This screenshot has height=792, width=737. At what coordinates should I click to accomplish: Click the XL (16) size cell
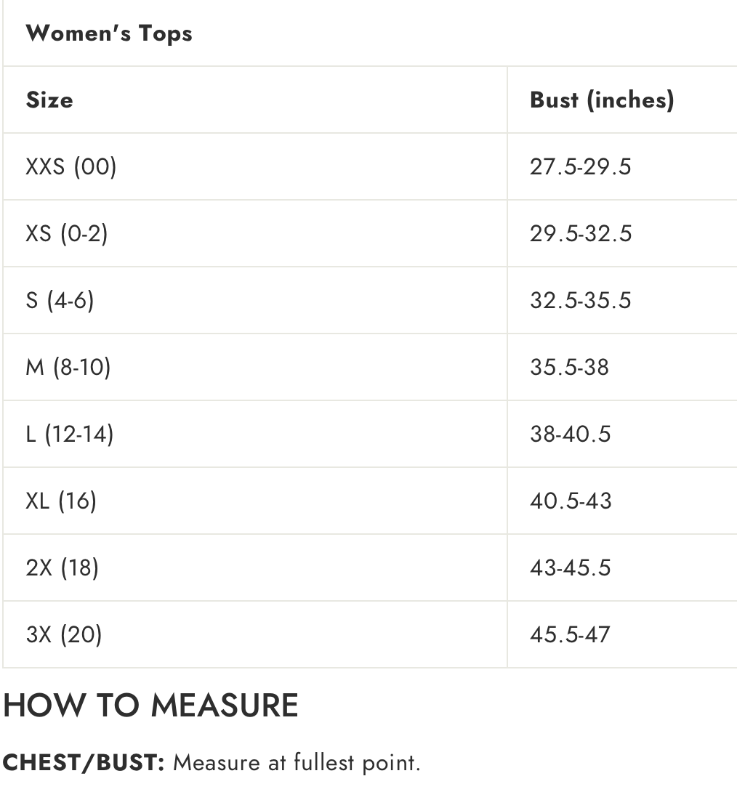(61, 501)
